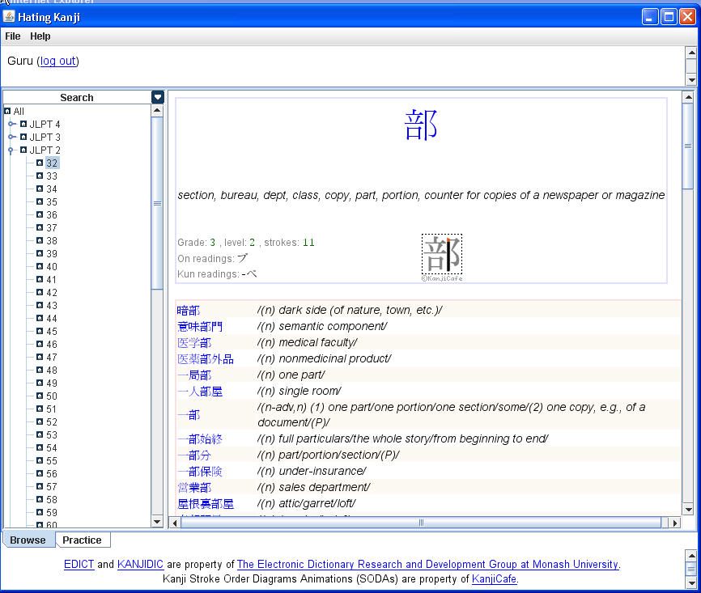Switch to the Practice tab
The width and height of the screenshot is (701, 593).
coord(82,540)
